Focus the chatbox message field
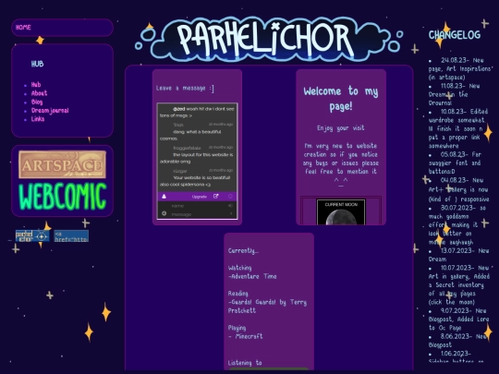Image resolution: width=499 pixels, height=374 pixels. [199, 214]
